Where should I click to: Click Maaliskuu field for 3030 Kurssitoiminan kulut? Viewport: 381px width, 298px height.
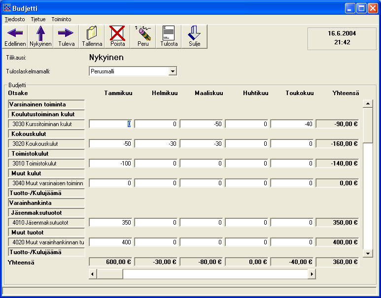(201, 124)
